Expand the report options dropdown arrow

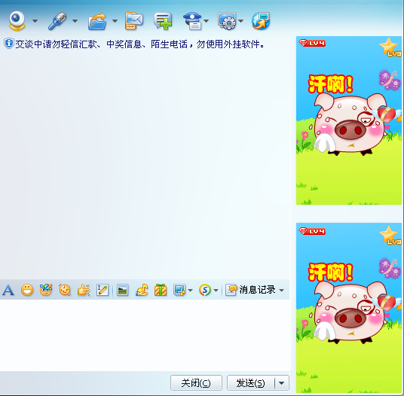coord(206,21)
